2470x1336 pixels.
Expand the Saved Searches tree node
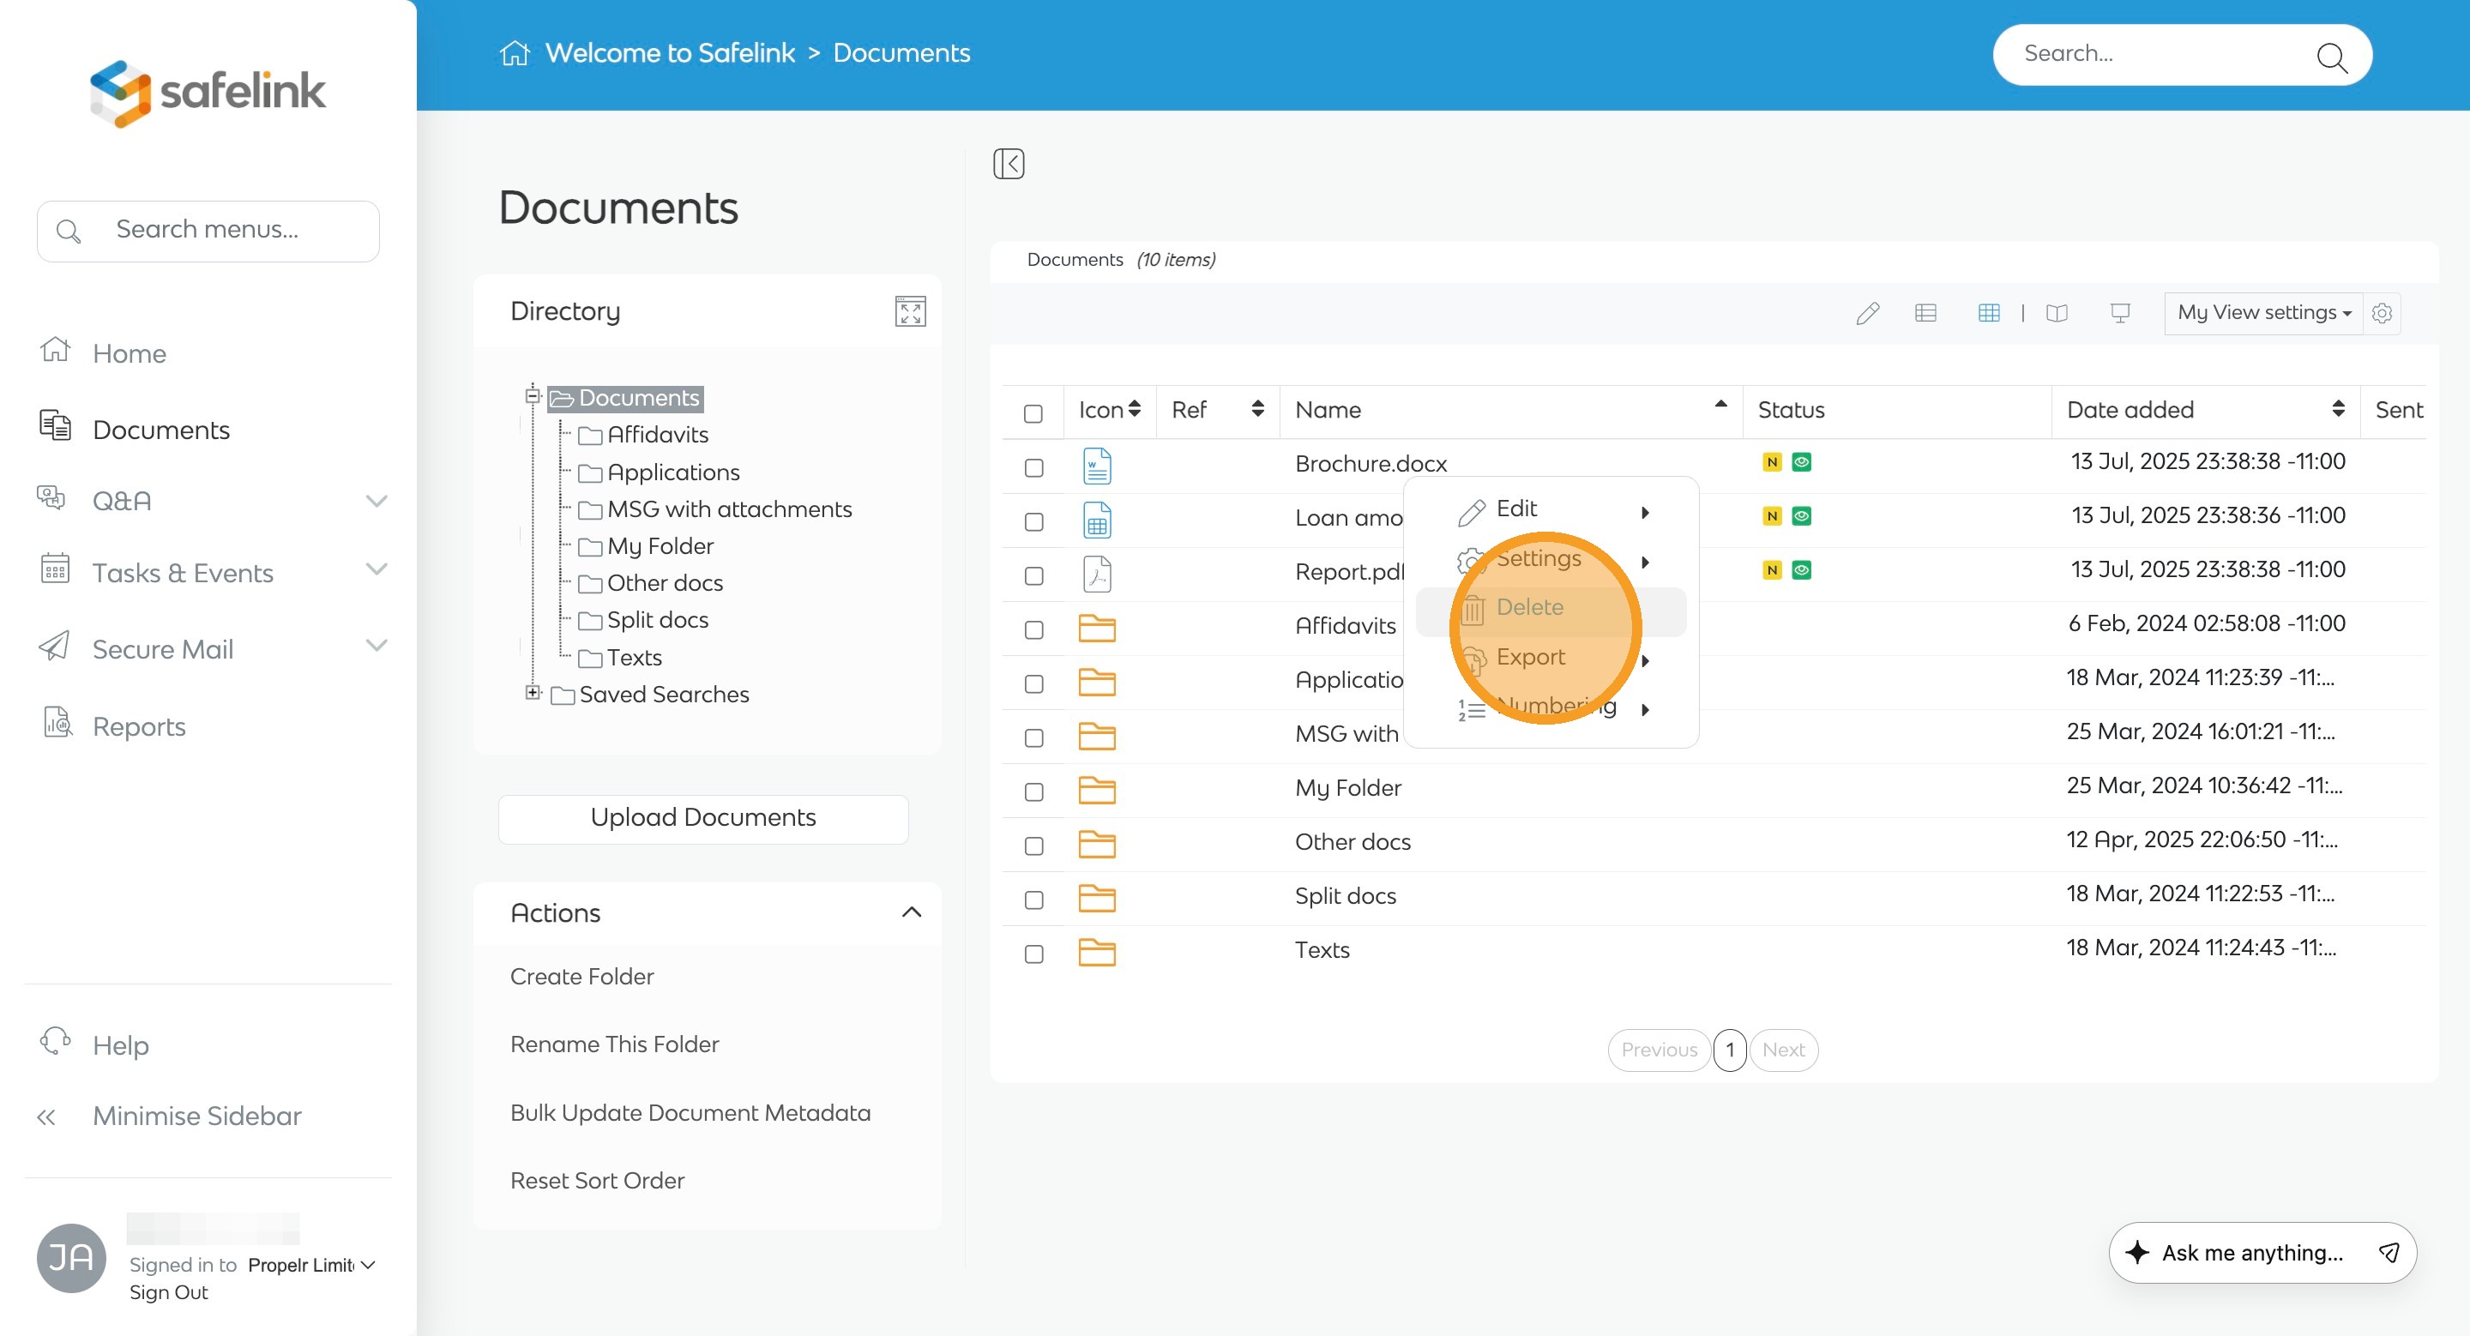(533, 692)
